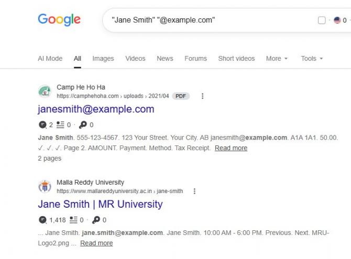Open three-dot menu for Malla Reddy result

click(x=194, y=191)
